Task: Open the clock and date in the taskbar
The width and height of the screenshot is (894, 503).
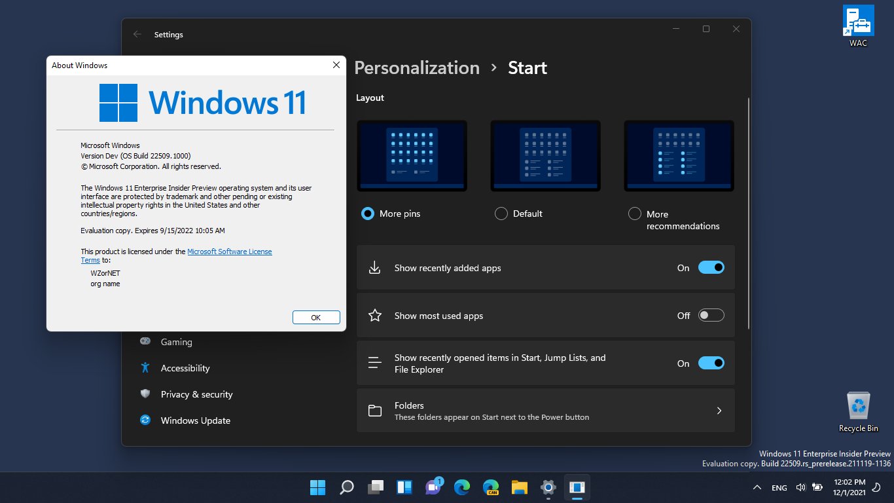Action: click(x=849, y=487)
